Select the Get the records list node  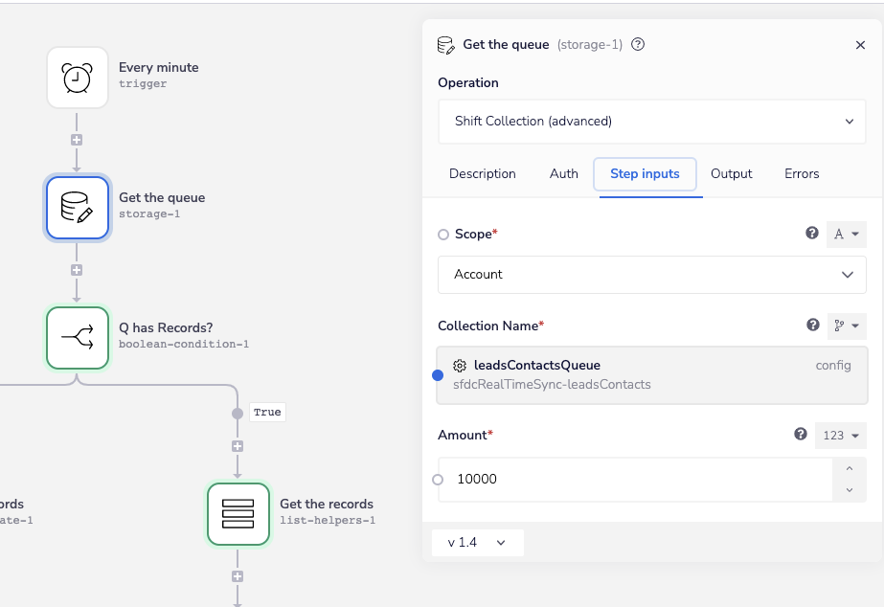[x=238, y=514]
